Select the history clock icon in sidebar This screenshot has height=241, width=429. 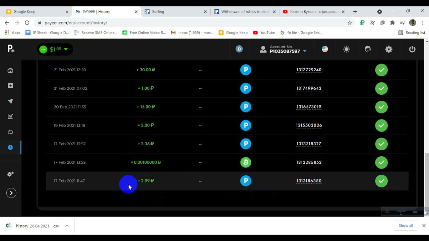(x=10, y=147)
